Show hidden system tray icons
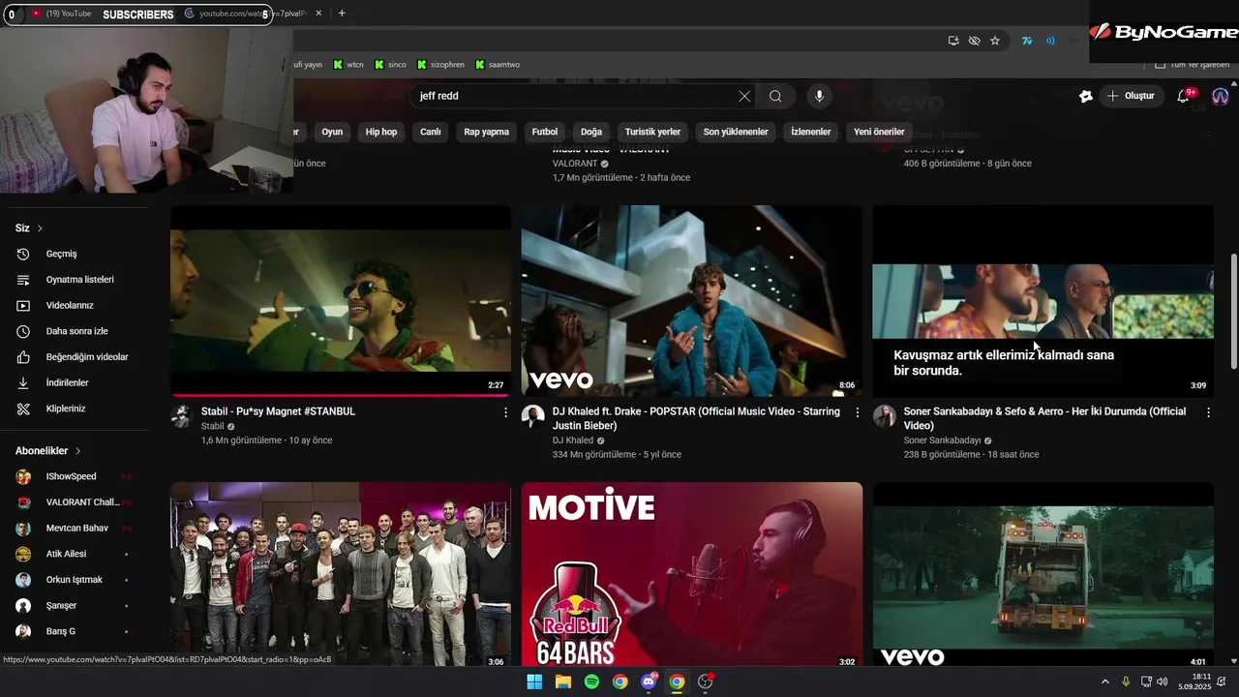1239x697 pixels. pyautogui.click(x=1105, y=682)
